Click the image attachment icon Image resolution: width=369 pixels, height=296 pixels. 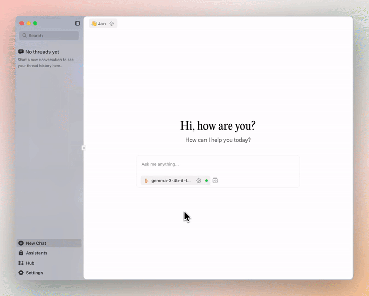215,181
